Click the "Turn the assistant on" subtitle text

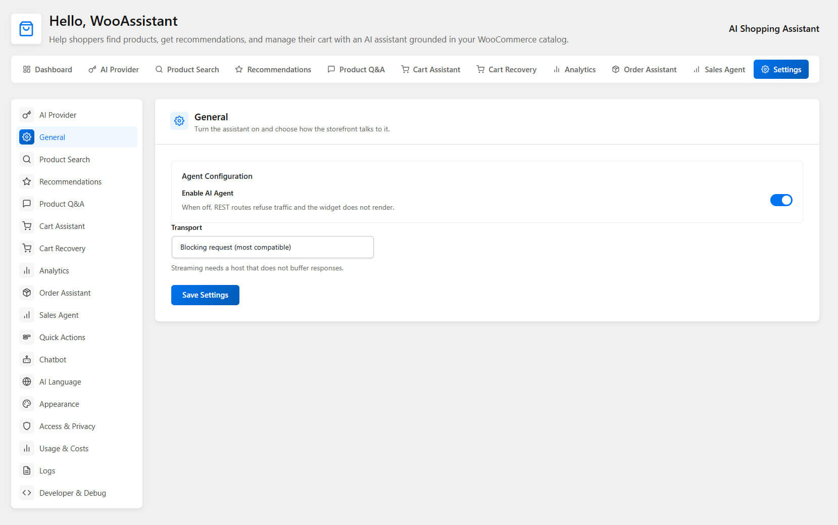292,129
